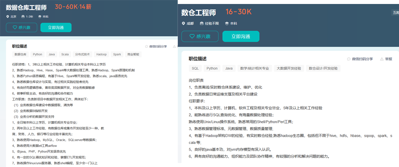Click graduation cap icon in 数仓工程师 posting
The image size is (399, 167).
(x=227, y=24)
